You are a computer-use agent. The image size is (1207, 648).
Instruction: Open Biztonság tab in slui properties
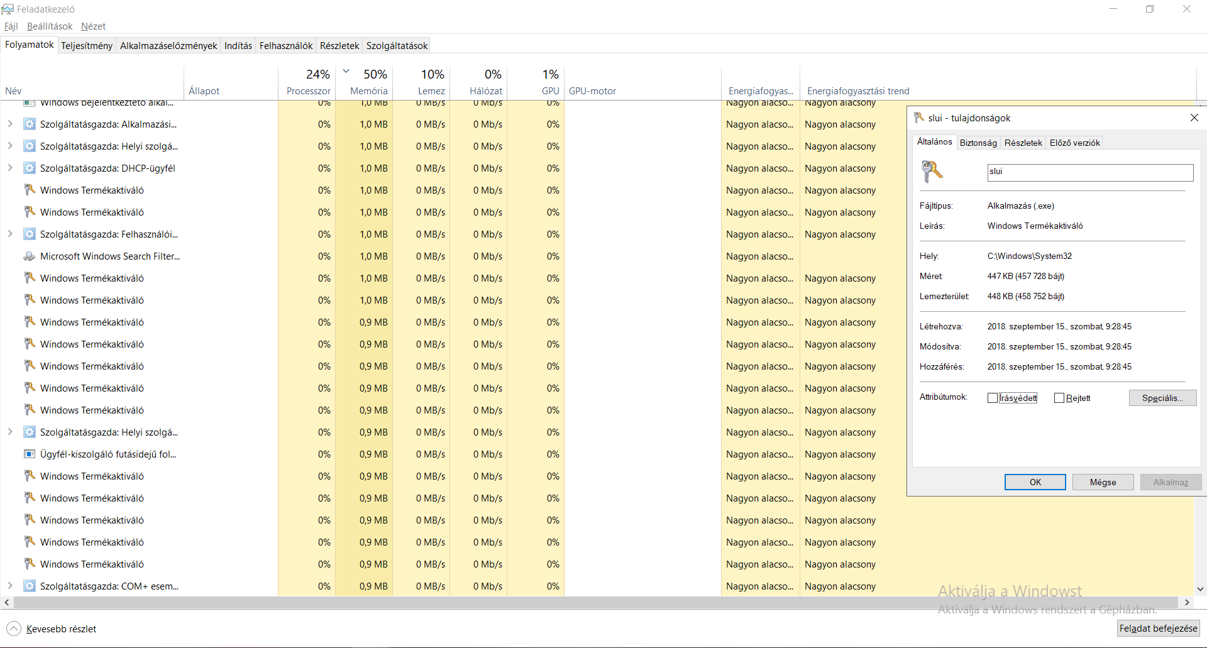coord(978,143)
